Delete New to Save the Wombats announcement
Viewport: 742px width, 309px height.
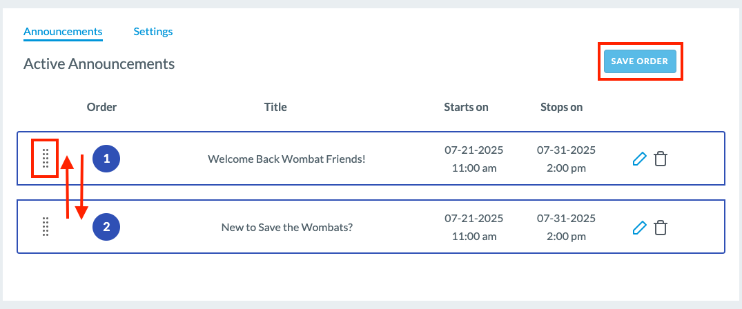pyautogui.click(x=661, y=228)
